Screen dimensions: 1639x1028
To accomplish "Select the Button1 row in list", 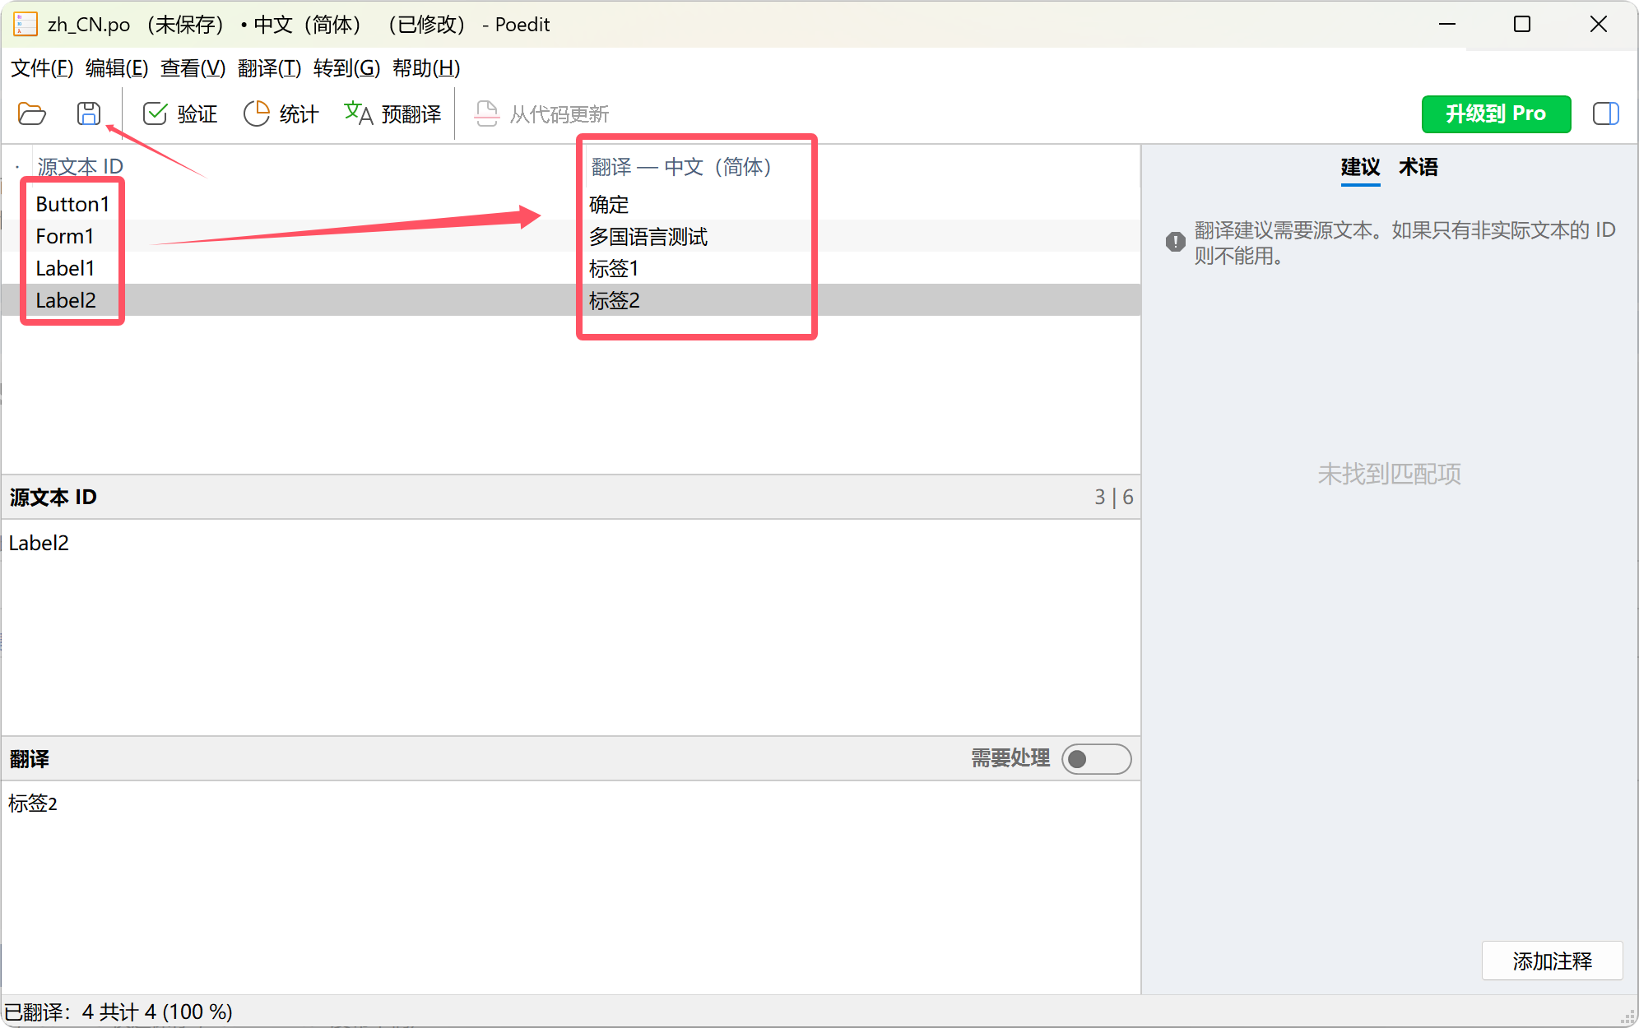I will pos(72,204).
